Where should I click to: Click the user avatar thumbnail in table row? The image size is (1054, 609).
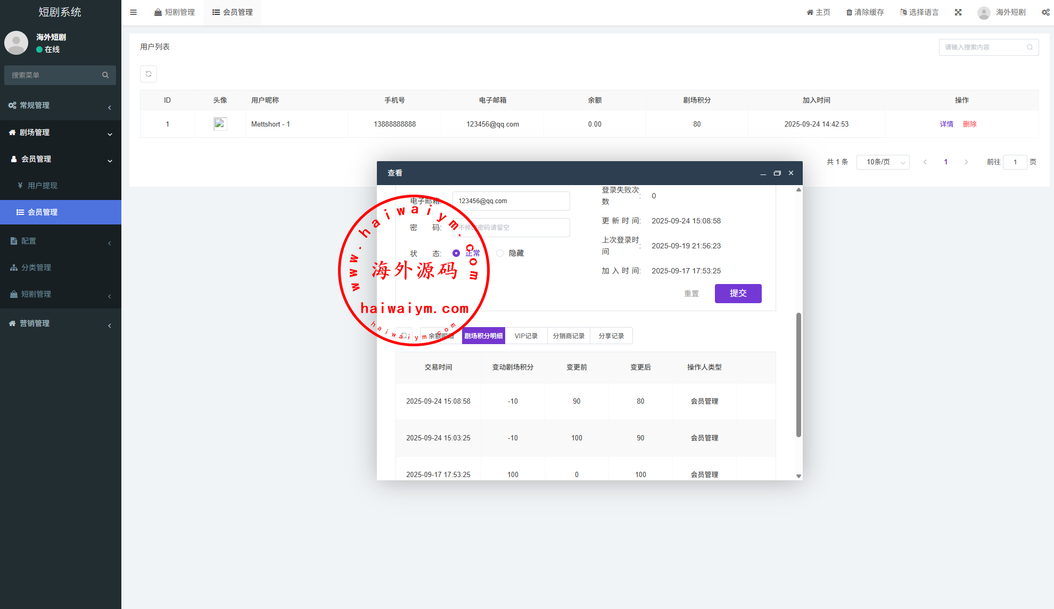point(220,124)
